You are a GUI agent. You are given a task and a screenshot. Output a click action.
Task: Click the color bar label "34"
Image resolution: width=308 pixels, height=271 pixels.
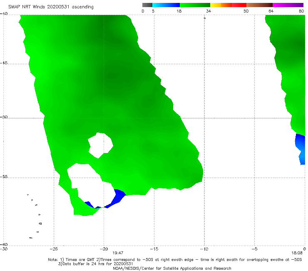click(x=209, y=11)
